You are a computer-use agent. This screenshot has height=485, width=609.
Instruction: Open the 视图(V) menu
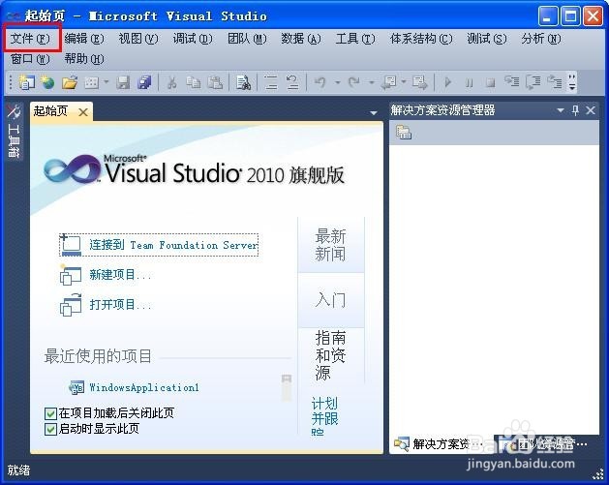coord(138,39)
